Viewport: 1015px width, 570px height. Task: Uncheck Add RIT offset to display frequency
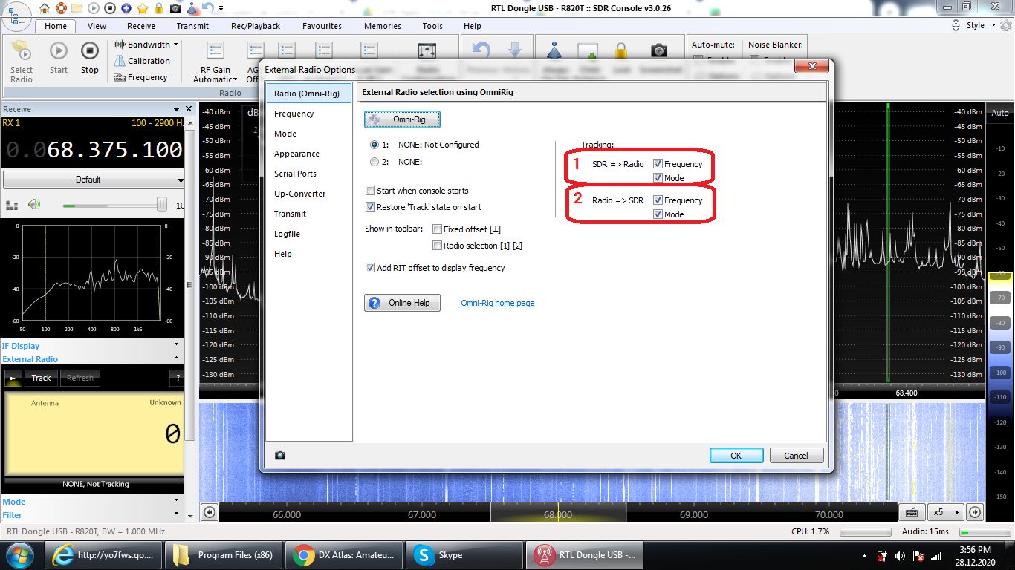[x=371, y=268]
